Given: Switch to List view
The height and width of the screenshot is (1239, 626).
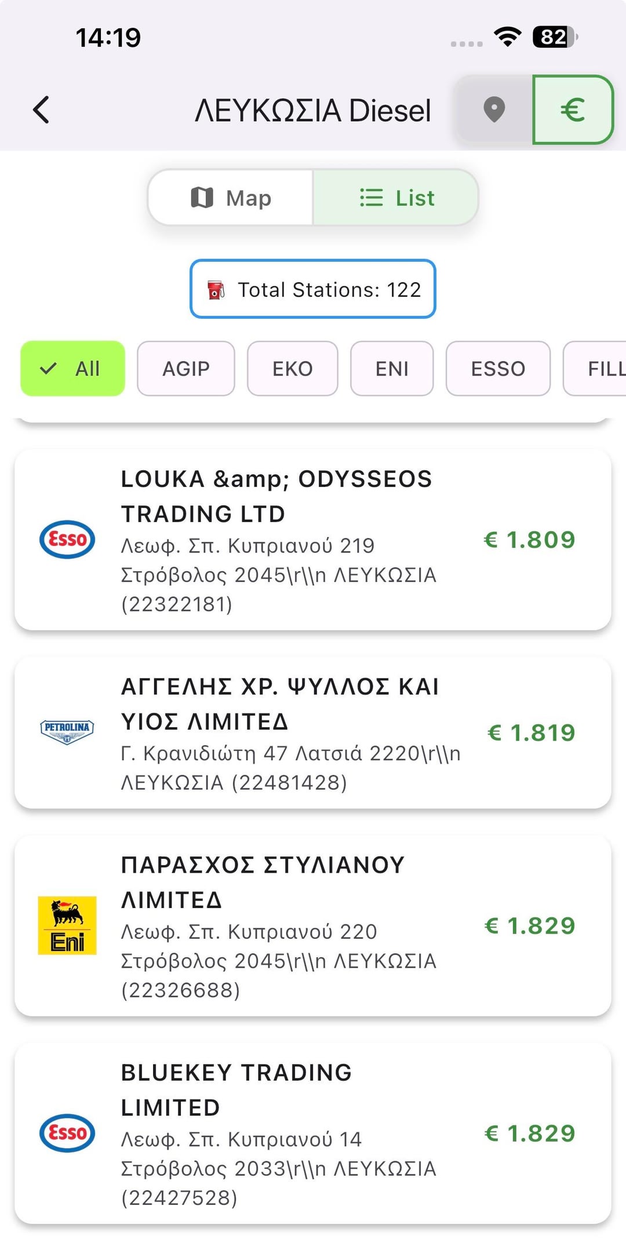Looking at the screenshot, I should (396, 198).
